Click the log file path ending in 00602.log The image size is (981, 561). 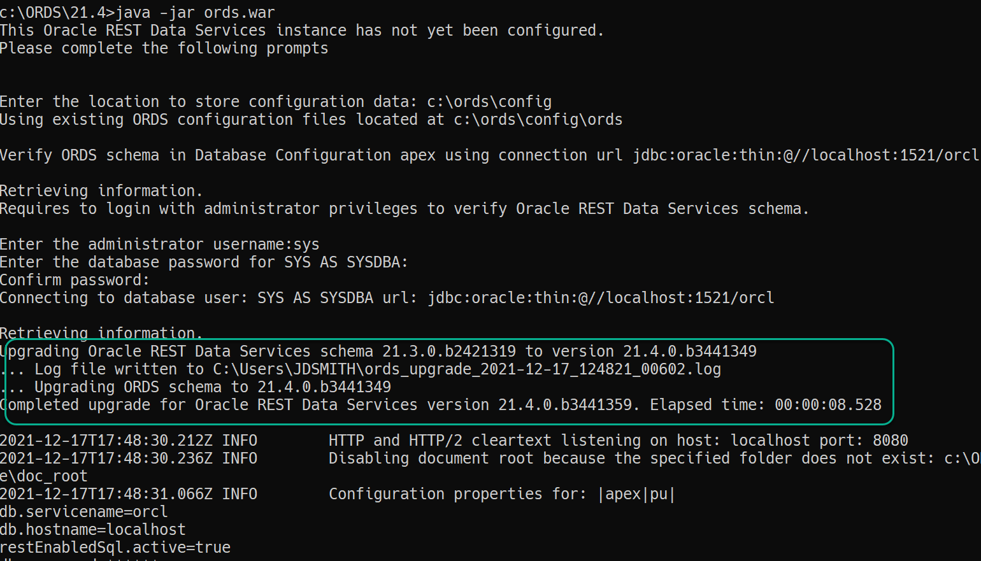pyautogui.click(x=466, y=369)
